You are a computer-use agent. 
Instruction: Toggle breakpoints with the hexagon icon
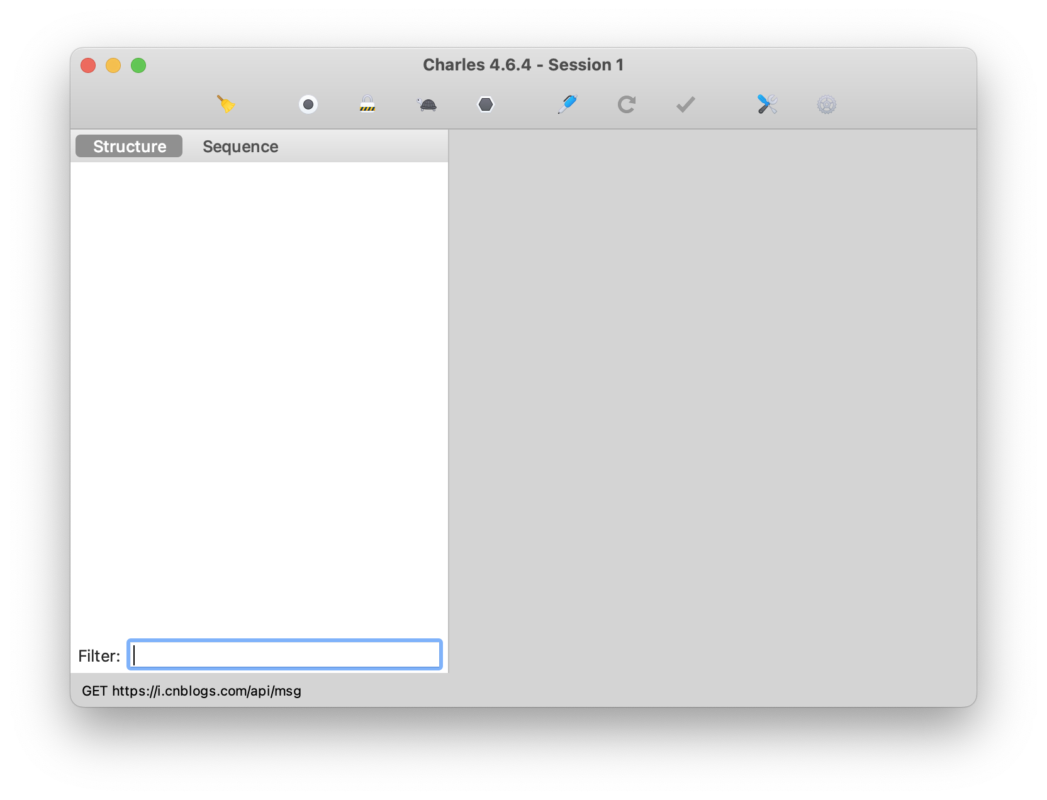486,104
